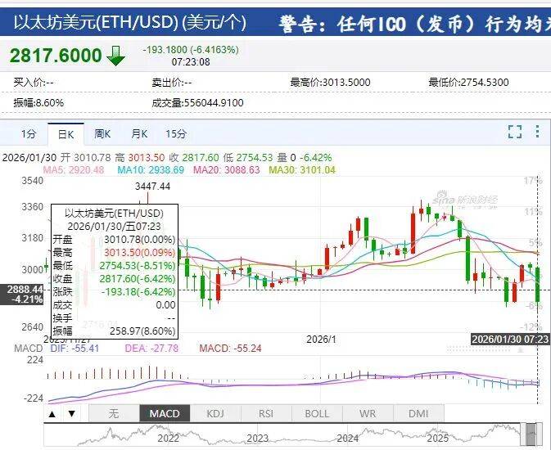Click the -193.1800 (-6.4163%) change value
This screenshot has width=551, height=450.
pos(191,50)
